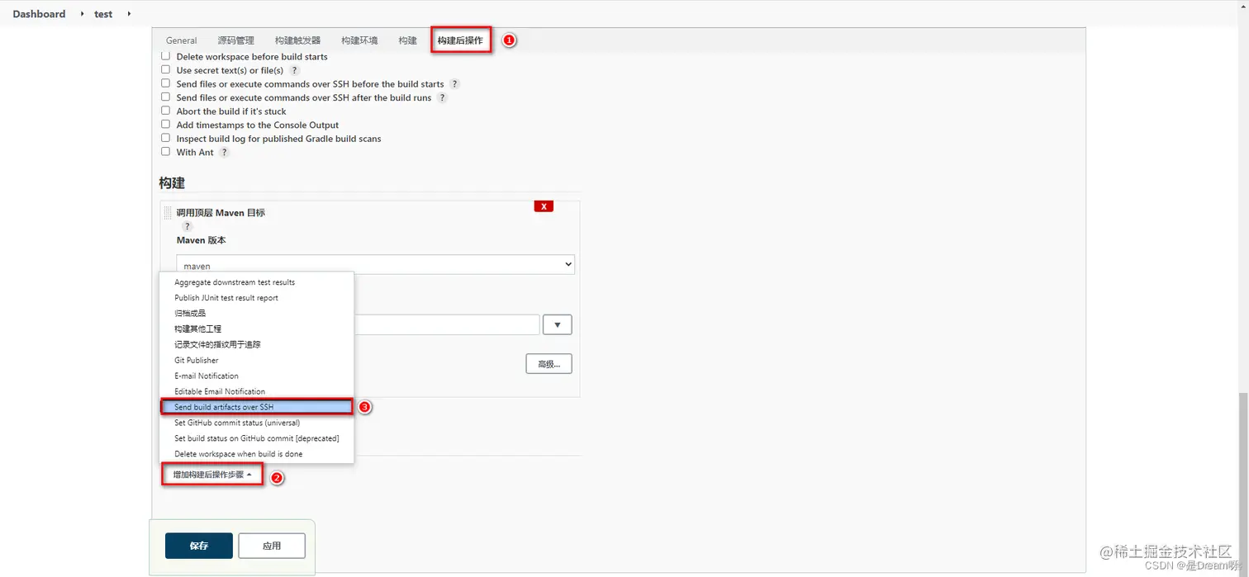Select Git Publisher menu item

[257, 360]
